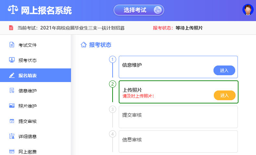This screenshot has width=256, height=155.
Task: Open the user avatar at top right
Action: [248, 10]
